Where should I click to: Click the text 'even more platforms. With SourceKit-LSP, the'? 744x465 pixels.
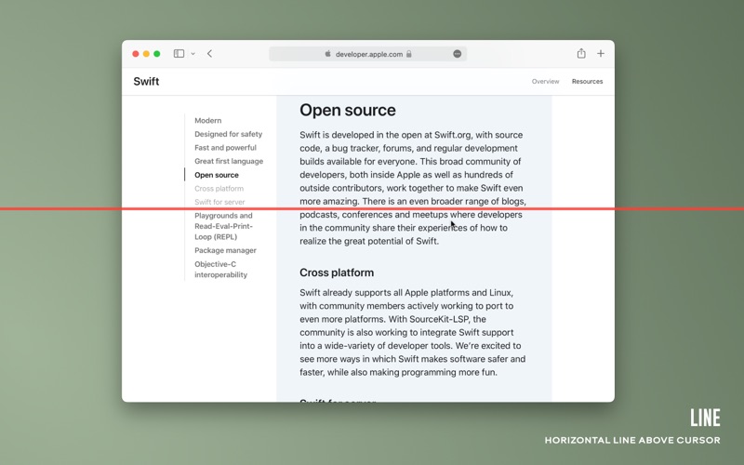[x=392, y=319]
